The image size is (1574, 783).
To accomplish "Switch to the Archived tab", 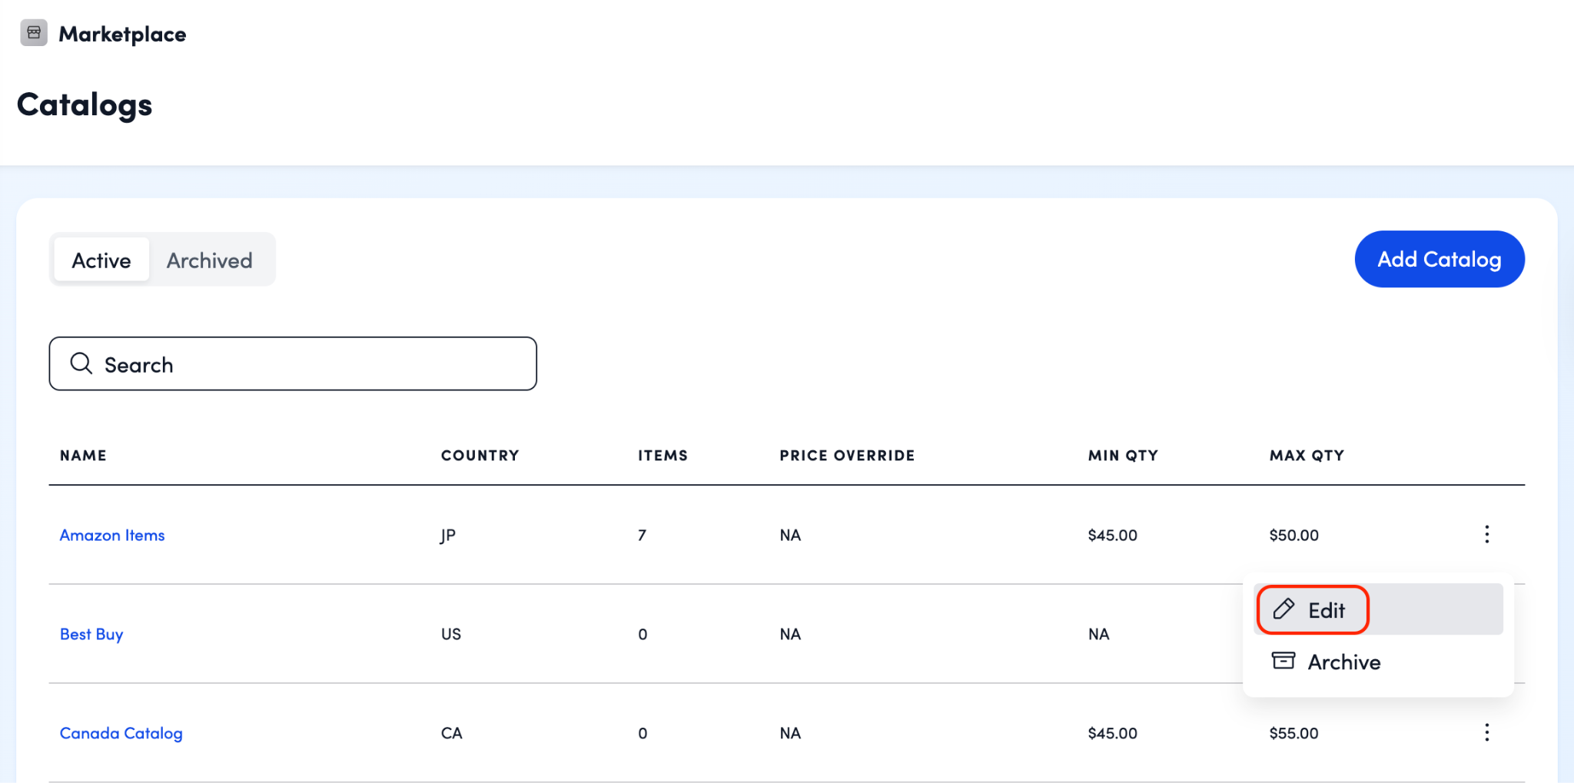I will [209, 260].
